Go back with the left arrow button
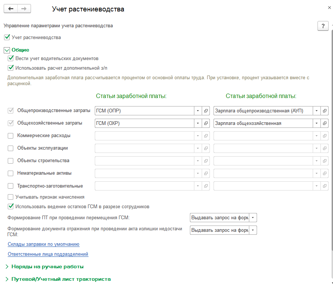This screenshot has height=290, width=333. click(11, 9)
